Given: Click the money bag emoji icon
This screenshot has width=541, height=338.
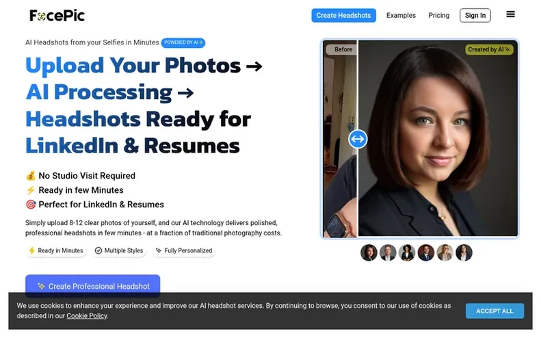Looking at the screenshot, I should (31, 176).
